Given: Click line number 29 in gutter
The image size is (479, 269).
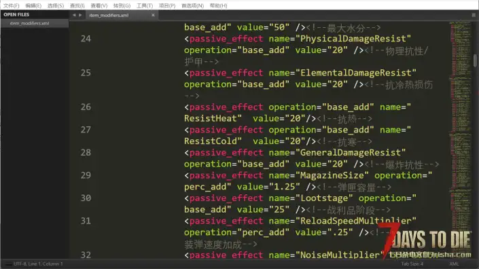Looking at the screenshot, I should pyautogui.click(x=86, y=175).
